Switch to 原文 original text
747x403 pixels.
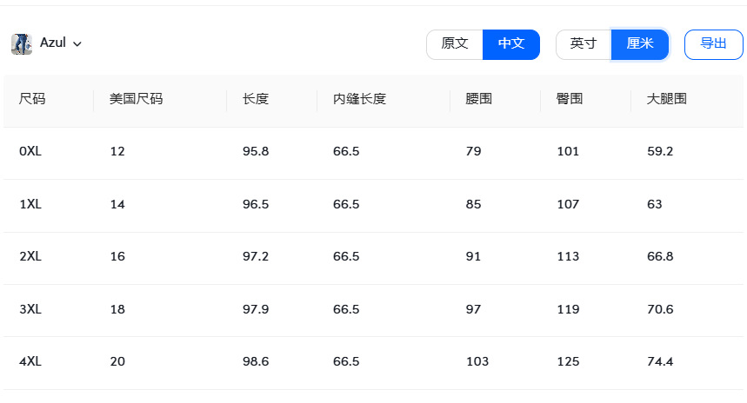pyautogui.click(x=455, y=44)
